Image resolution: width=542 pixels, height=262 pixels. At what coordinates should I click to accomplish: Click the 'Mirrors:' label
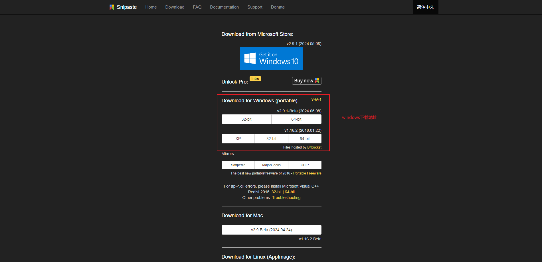(228, 154)
